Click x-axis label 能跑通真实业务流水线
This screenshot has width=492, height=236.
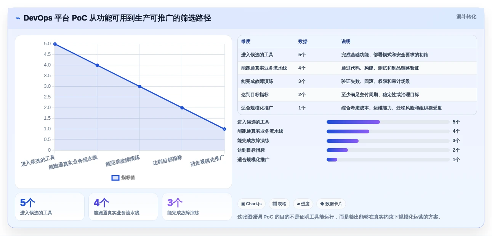(73, 162)
